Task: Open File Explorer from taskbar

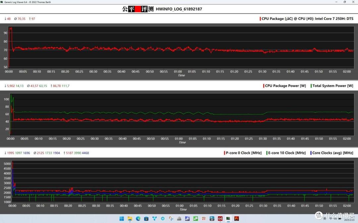Action: [x=130, y=219]
